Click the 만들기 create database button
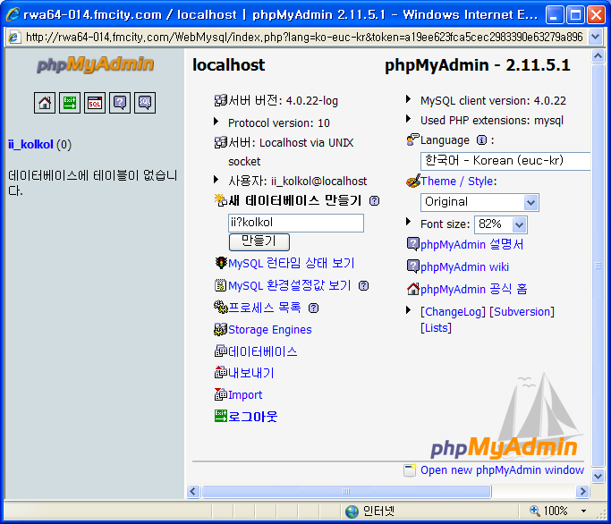 (x=259, y=241)
